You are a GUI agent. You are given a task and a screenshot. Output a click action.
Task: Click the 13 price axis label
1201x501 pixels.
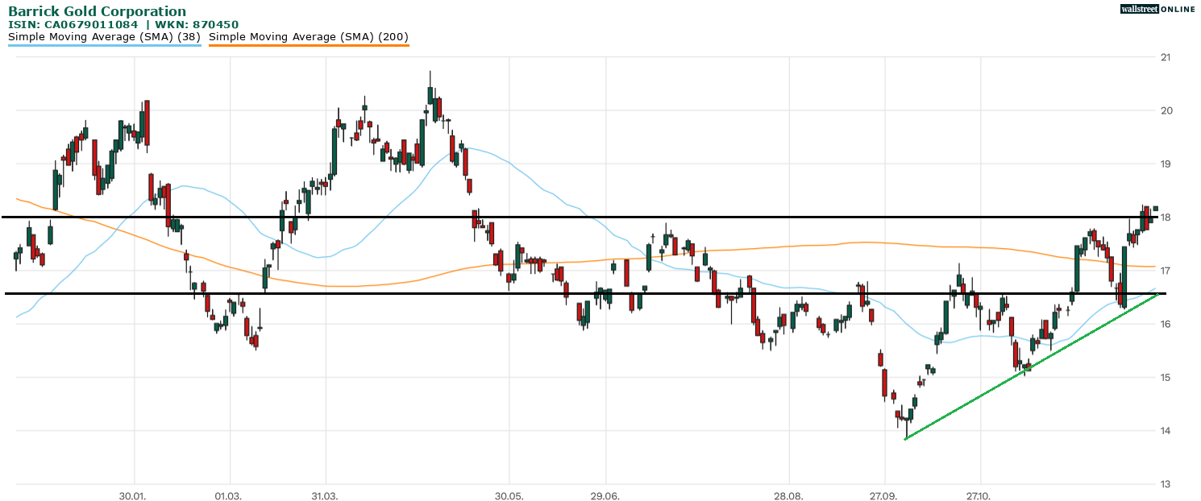tap(1166, 484)
